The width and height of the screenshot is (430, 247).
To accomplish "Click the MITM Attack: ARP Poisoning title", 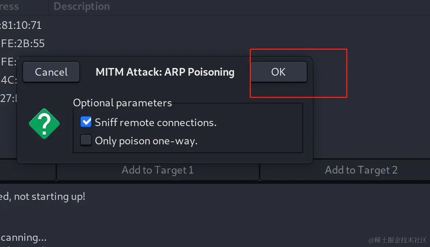I will click(165, 72).
